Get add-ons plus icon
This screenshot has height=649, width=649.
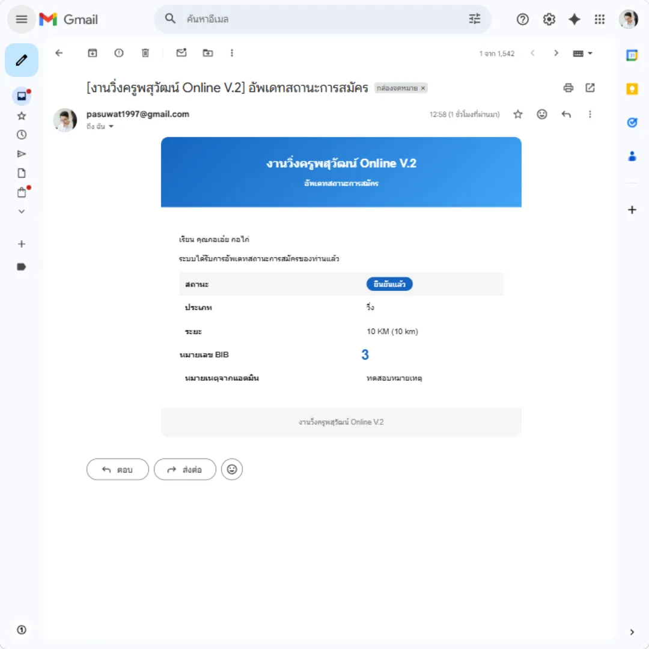click(632, 210)
